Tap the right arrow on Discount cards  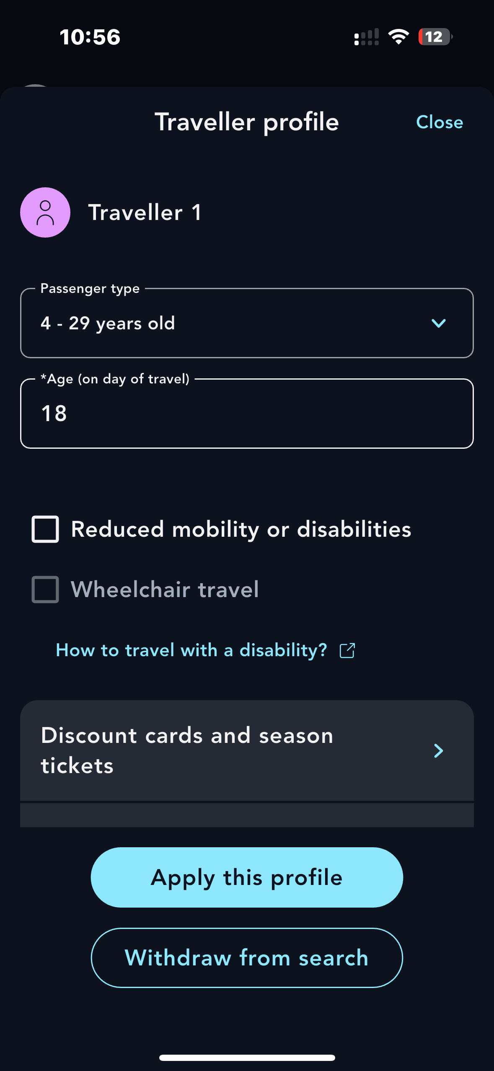pos(438,750)
